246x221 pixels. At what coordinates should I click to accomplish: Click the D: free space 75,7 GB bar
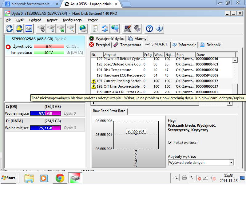46,128
